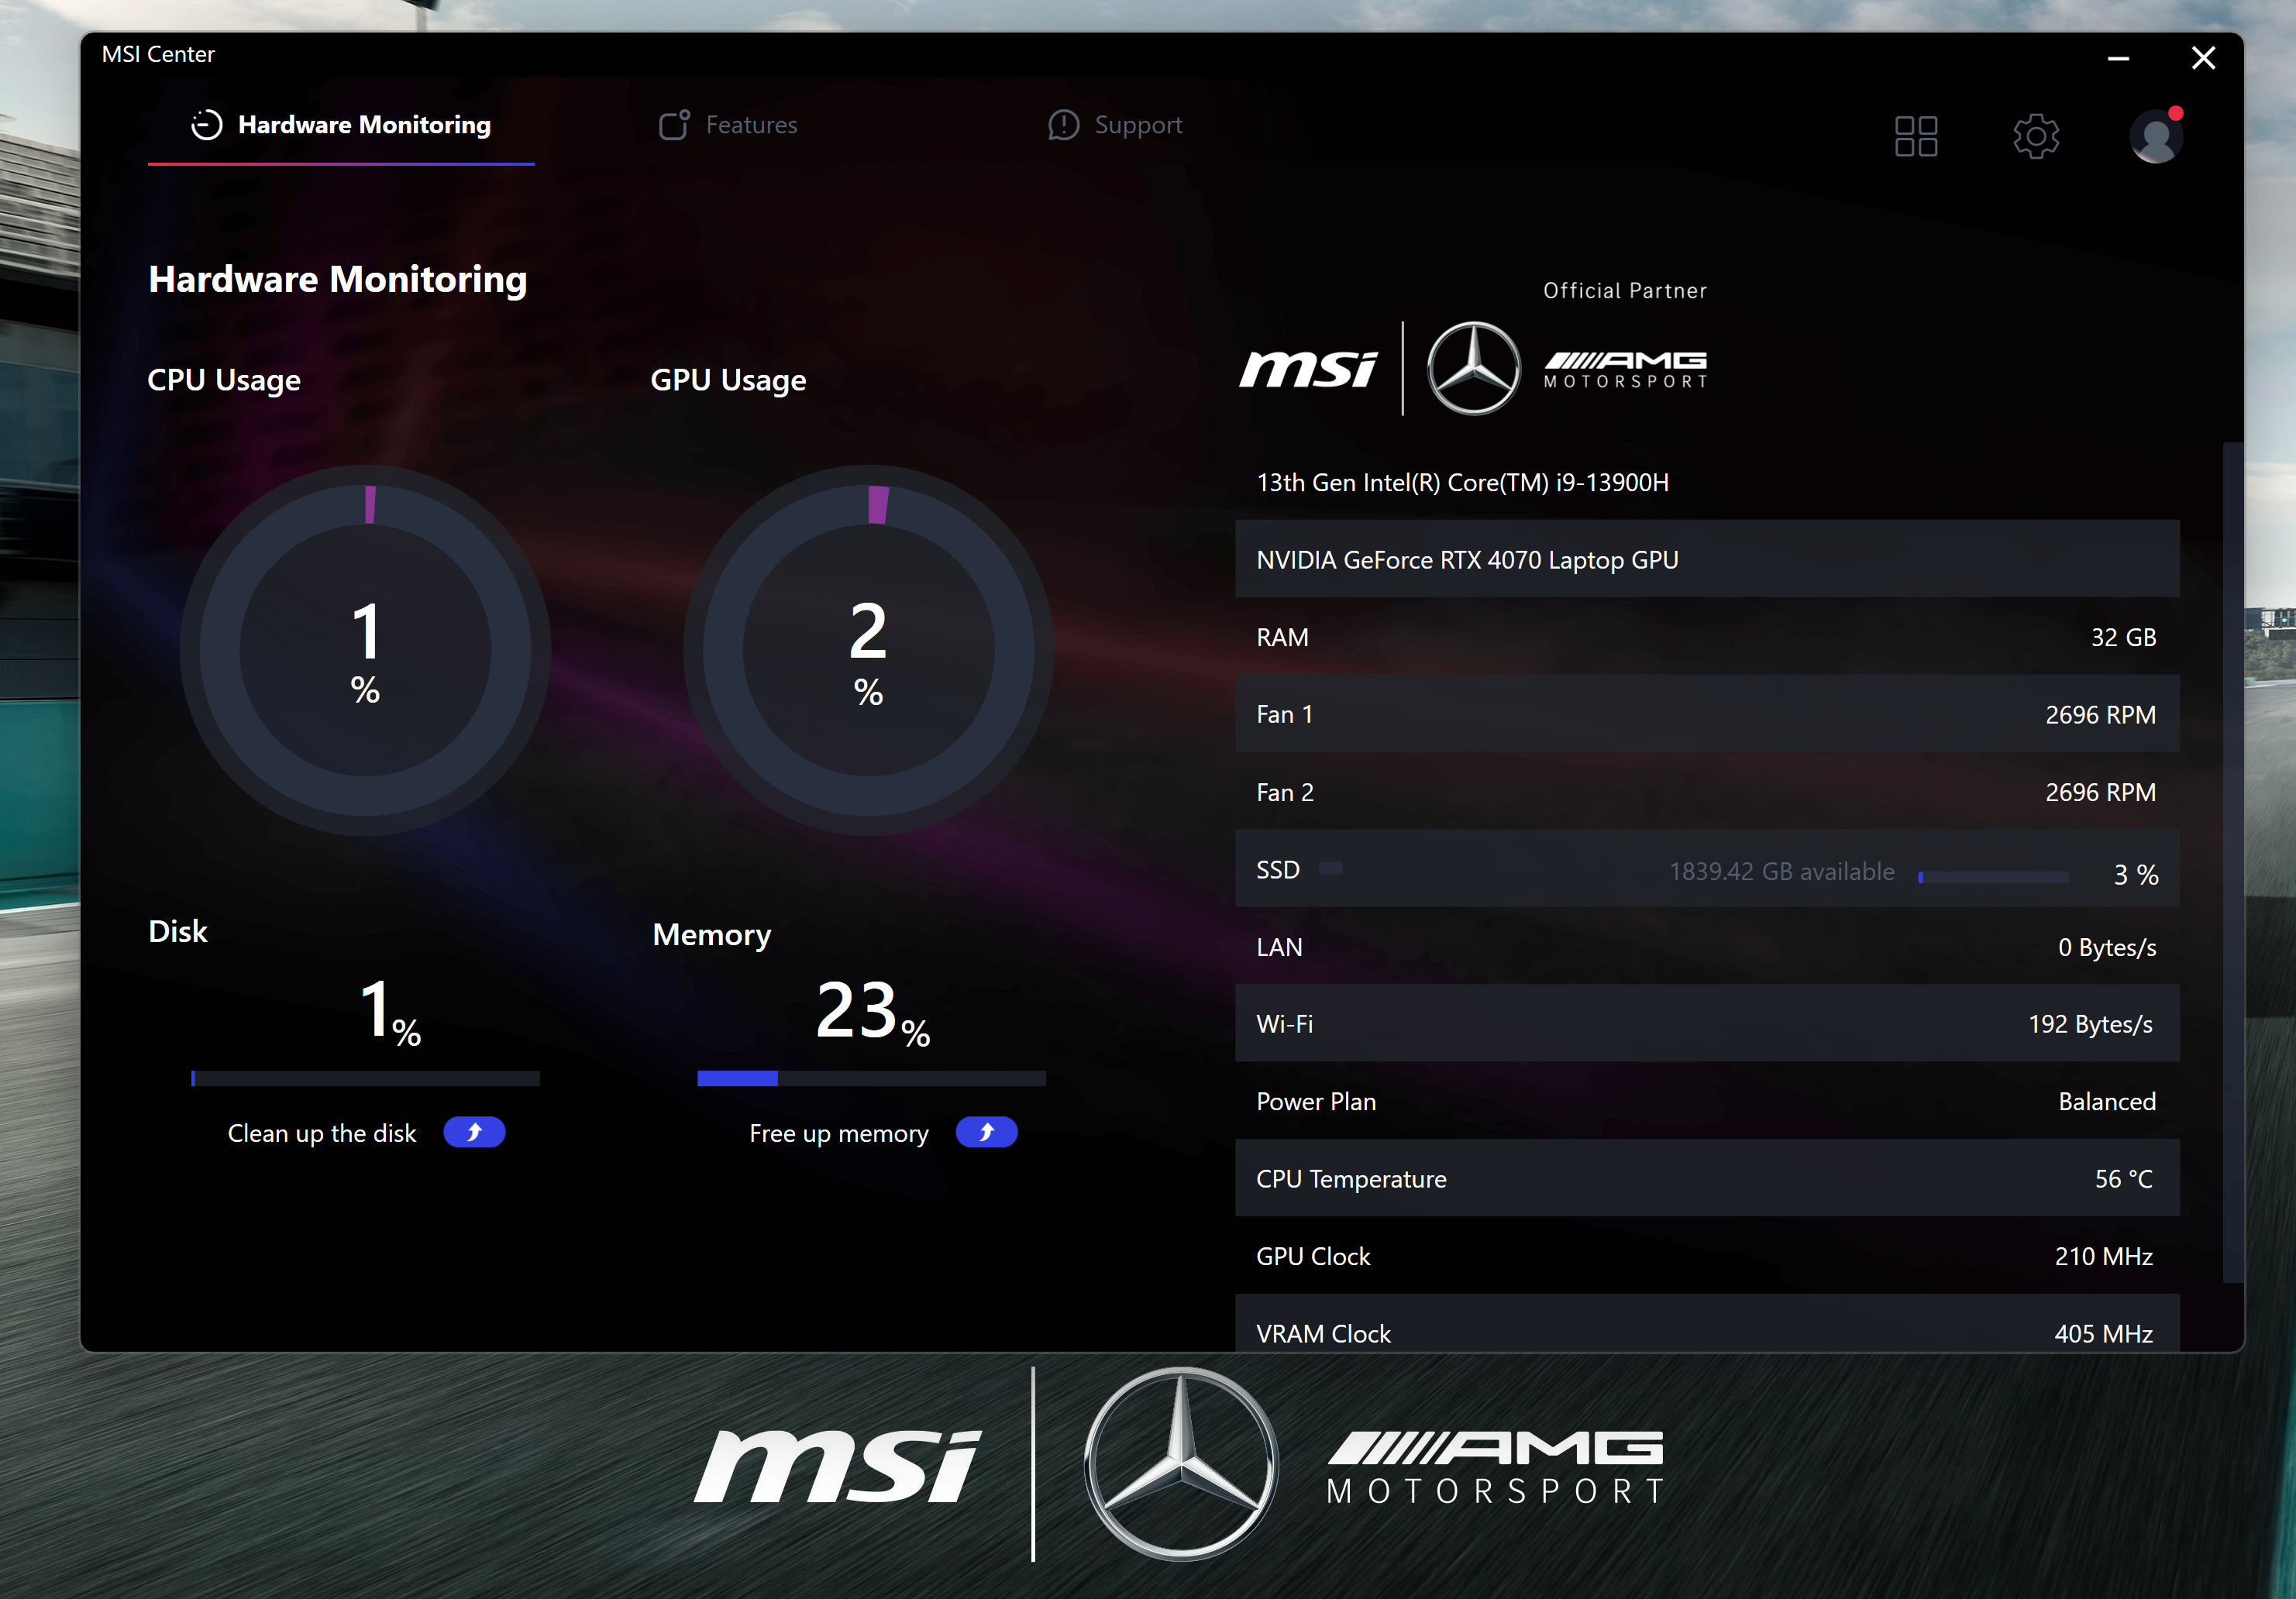Click the rocket button beside Clean up the disk

pyautogui.click(x=474, y=1133)
